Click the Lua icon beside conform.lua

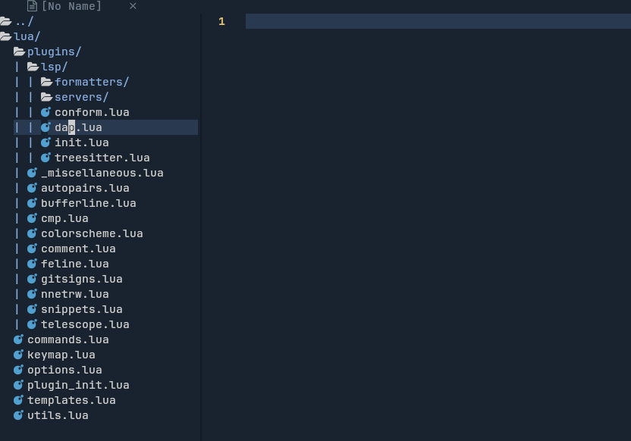(46, 112)
